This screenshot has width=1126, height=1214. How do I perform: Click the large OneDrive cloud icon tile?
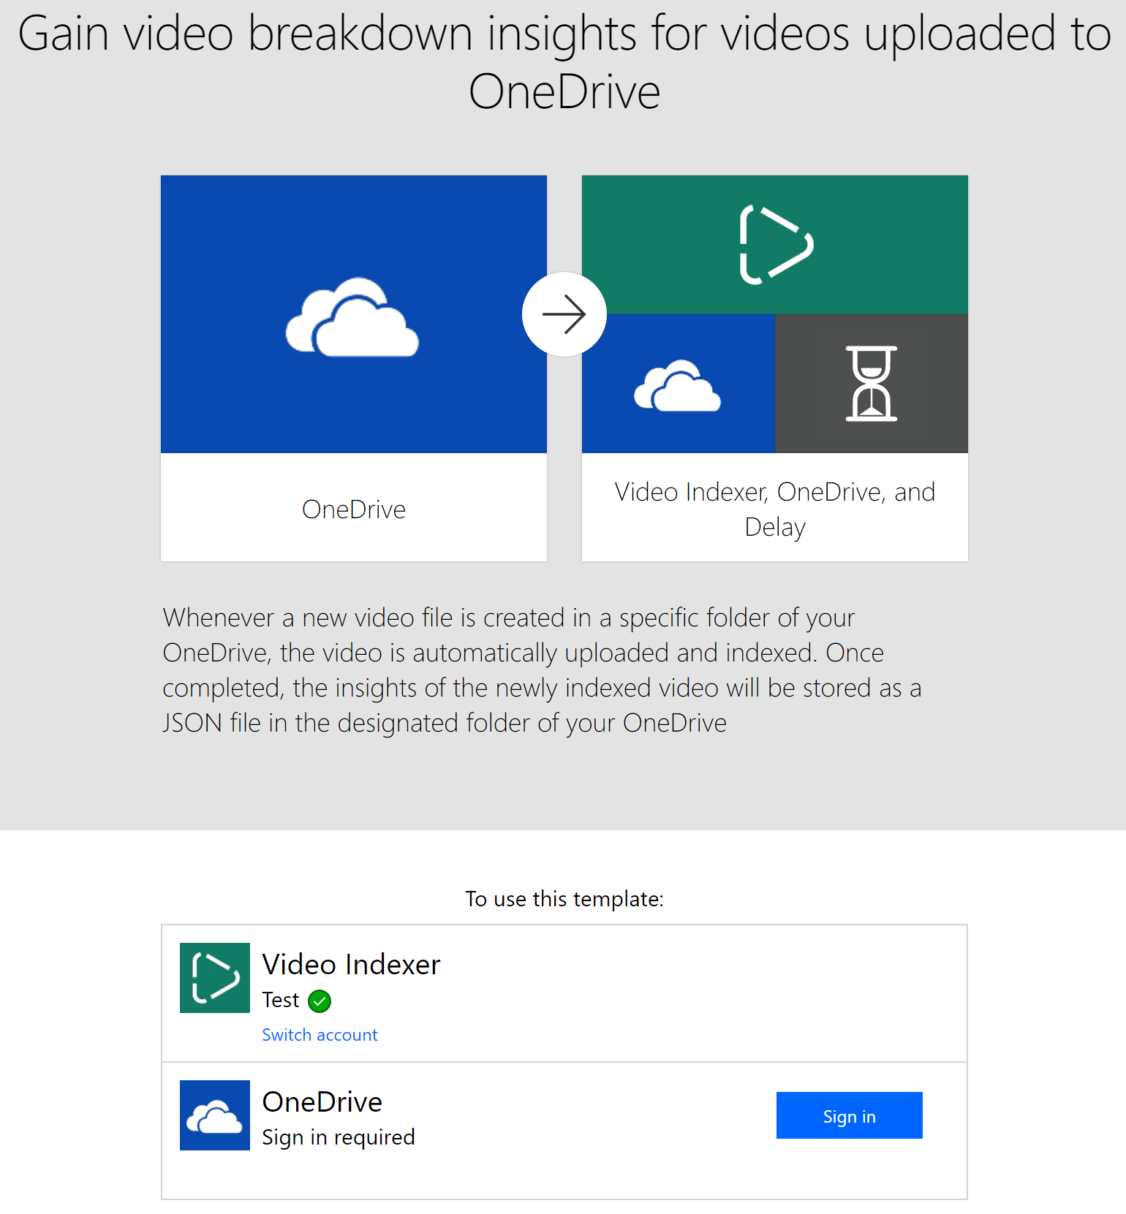click(x=354, y=314)
